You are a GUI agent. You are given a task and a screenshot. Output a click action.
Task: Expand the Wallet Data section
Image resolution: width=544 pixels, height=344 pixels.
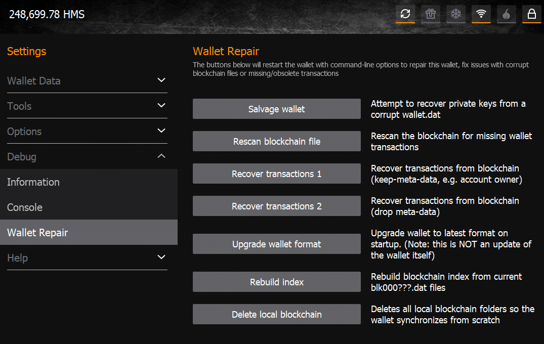point(87,81)
